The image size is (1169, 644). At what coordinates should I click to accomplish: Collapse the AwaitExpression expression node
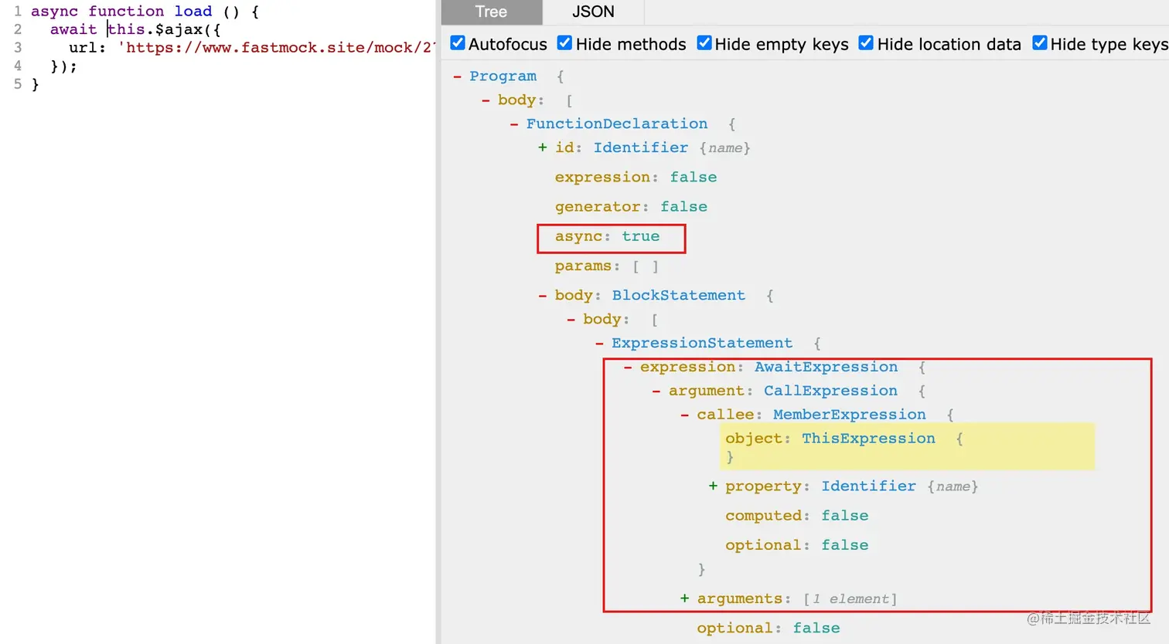[x=626, y=366]
